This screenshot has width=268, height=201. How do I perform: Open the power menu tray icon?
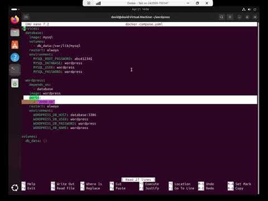coord(255,9)
